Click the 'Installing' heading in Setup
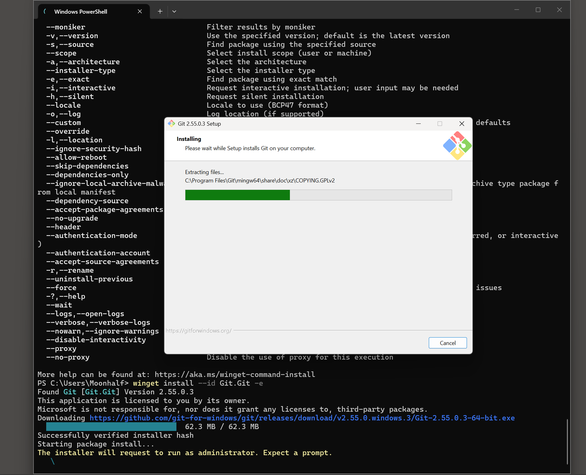 click(x=189, y=139)
